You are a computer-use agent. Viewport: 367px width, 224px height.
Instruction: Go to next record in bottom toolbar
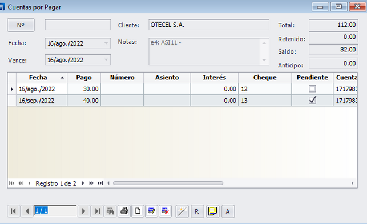pyautogui.click(x=83, y=211)
